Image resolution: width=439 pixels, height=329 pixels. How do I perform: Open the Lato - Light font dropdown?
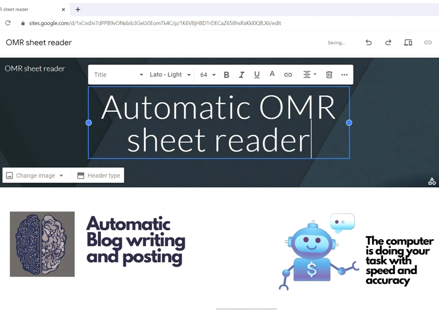[170, 75]
